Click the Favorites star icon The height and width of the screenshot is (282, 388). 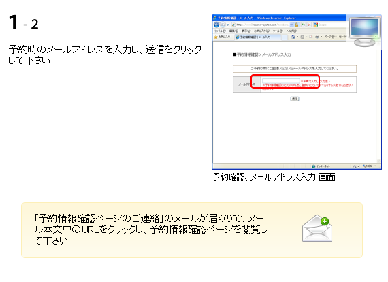point(216,37)
